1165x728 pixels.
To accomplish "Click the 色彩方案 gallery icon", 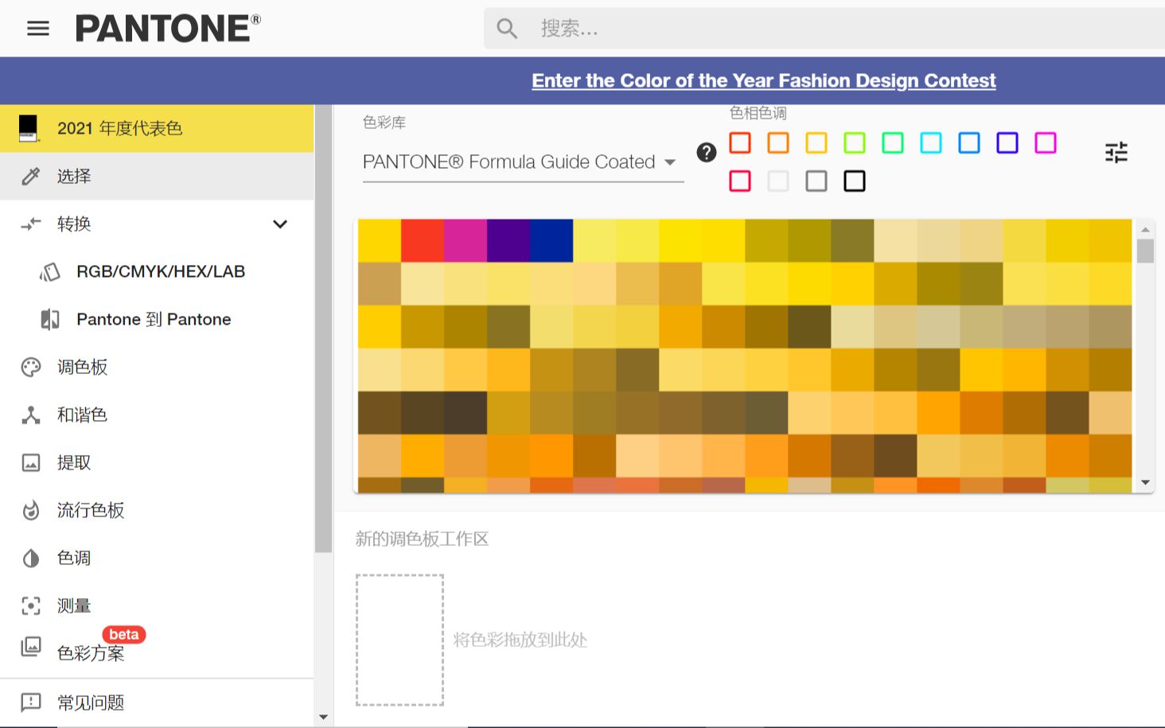I will click(x=30, y=646).
